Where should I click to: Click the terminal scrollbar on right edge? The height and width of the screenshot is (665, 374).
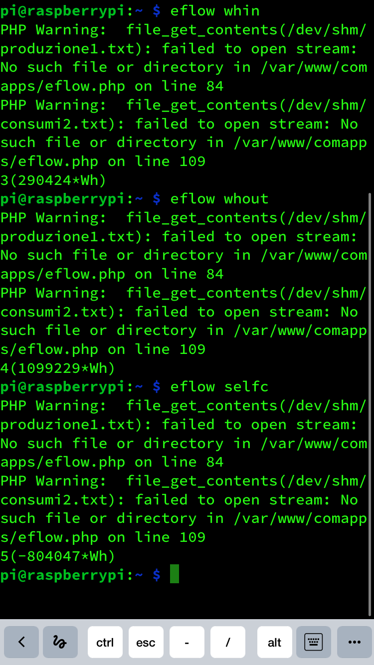point(370,404)
